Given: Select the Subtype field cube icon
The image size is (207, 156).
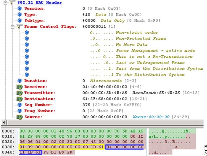Looking at the screenshot, I should (x=20, y=21).
